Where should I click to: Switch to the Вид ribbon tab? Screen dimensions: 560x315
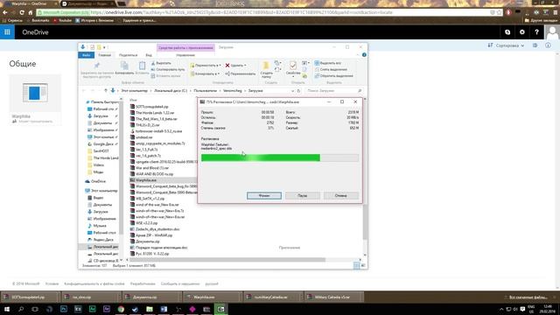coord(149,55)
